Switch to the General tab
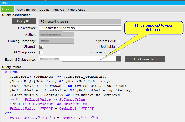This screenshot has height=122, width=185. 8,9
